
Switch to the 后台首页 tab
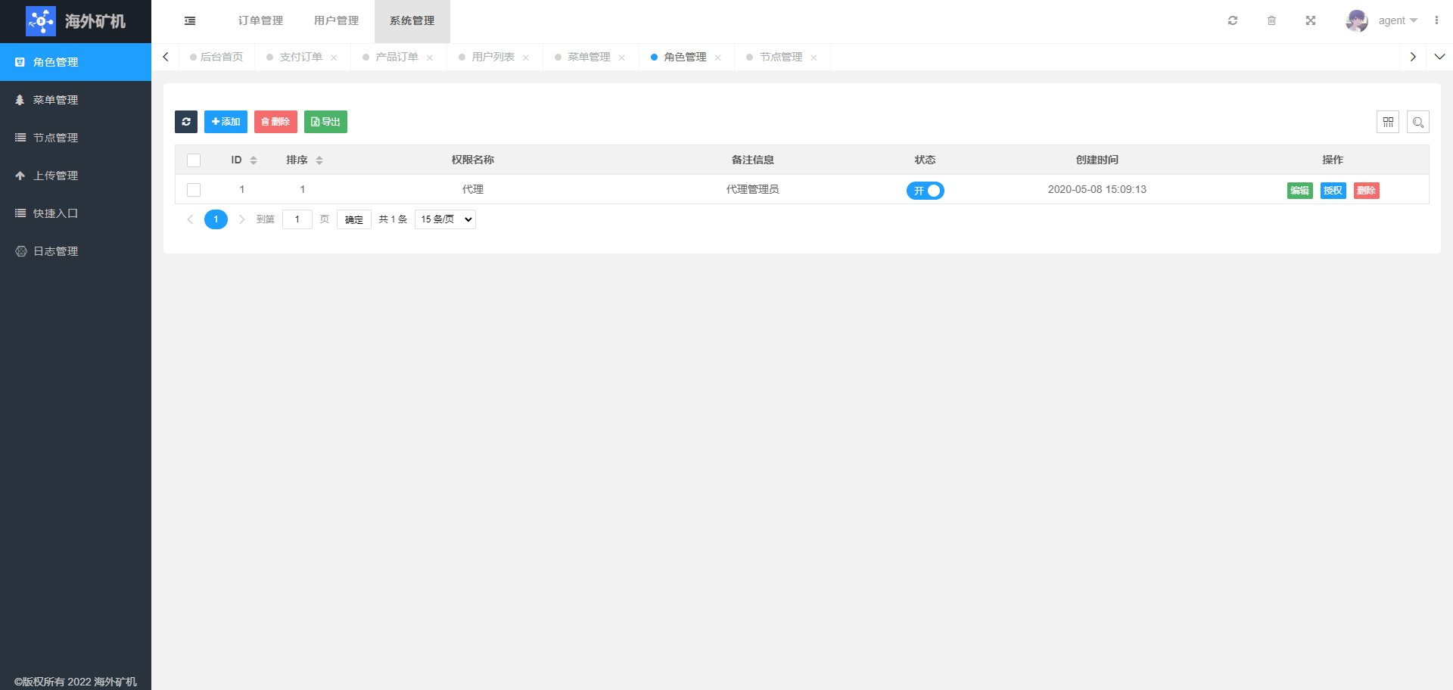216,57
